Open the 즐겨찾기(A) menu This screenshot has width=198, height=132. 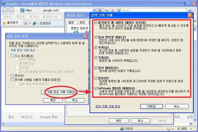pos(50,17)
